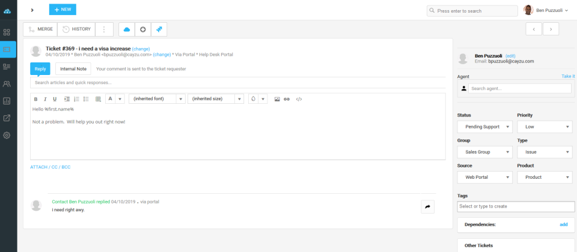Go to the next ticket arrow
The height and width of the screenshot is (252, 577).
point(551,29)
